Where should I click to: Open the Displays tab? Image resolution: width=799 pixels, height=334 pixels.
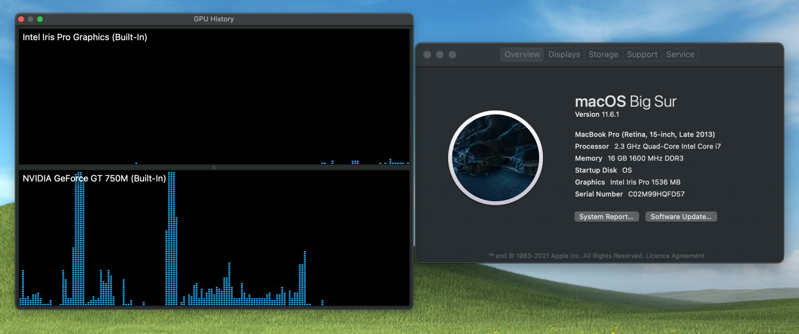click(x=564, y=55)
